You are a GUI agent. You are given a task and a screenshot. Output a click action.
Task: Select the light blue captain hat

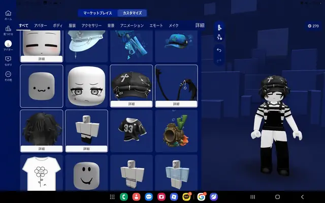click(86, 46)
